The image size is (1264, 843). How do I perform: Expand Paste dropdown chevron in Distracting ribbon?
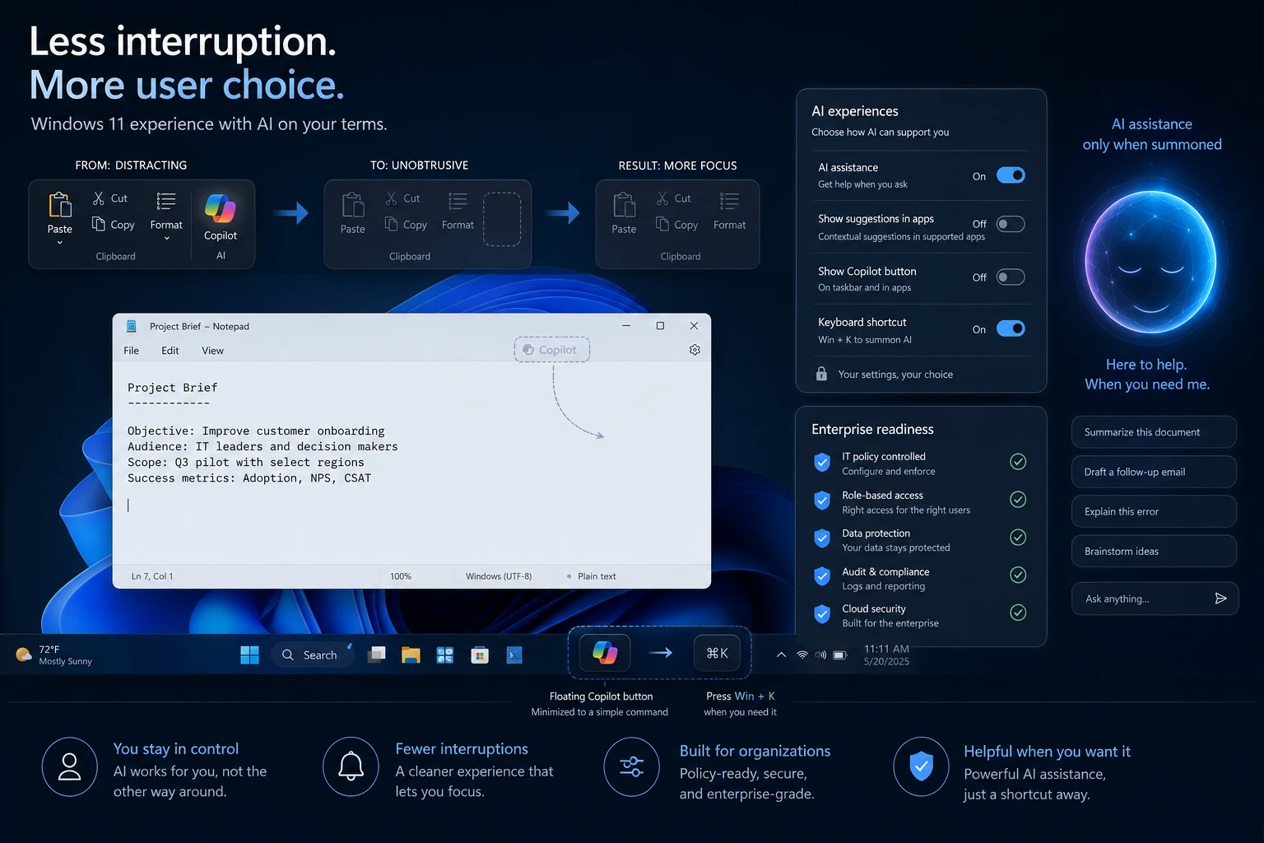pos(60,243)
